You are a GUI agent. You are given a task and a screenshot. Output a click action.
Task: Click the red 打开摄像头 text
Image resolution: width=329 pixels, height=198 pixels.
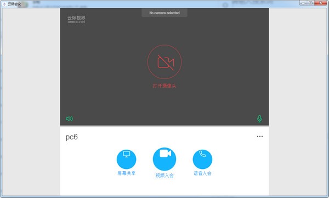[x=164, y=86]
